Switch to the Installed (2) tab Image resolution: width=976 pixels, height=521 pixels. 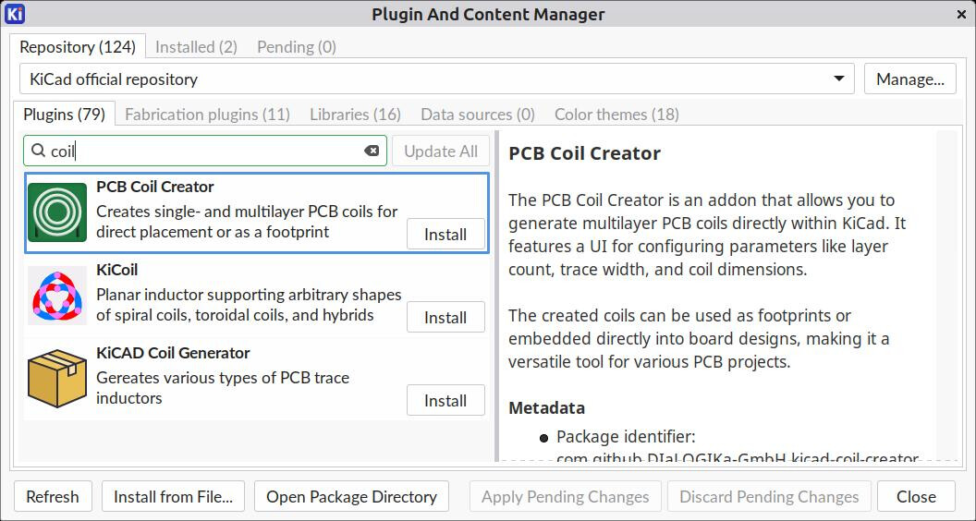[196, 47]
